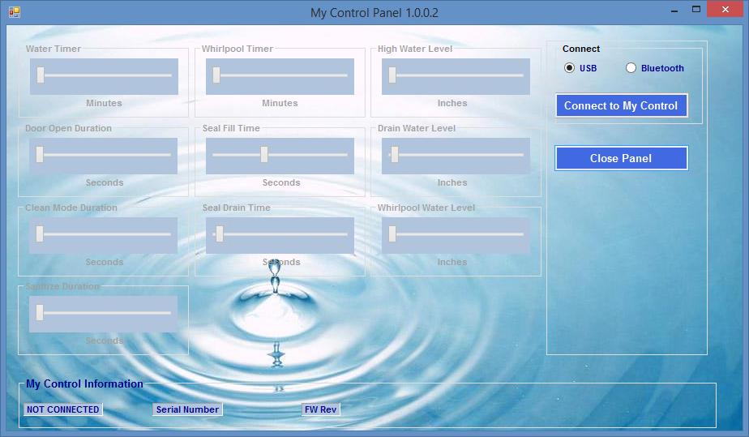Click the Seal Fill Time slider thumb
This screenshot has height=437, width=749.
264,154
